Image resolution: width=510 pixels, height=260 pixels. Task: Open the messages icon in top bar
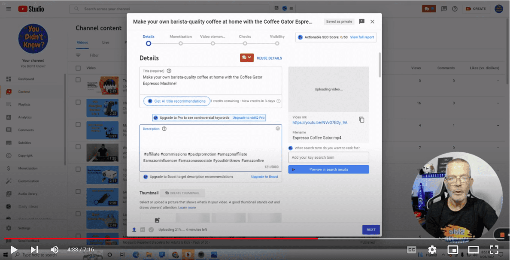(x=444, y=9)
